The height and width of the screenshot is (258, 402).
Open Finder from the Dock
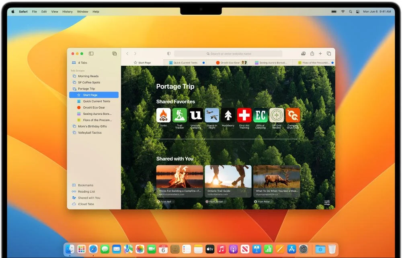70,249
